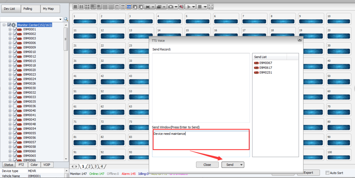
Task: Select video window number 1
Action: [x=85, y=19]
